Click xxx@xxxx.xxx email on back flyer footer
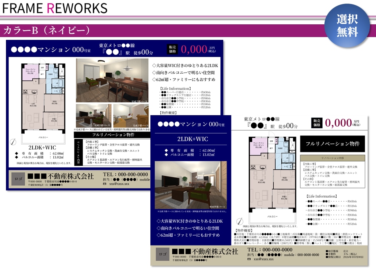Screen dimensions: 376x271 tap(119, 184)
